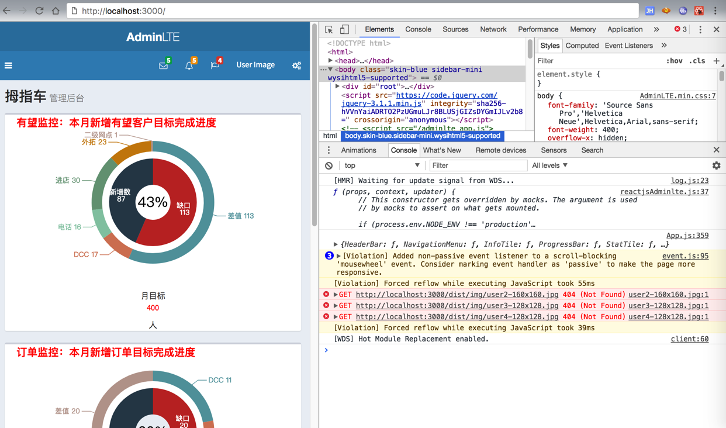Open the log.js:23 source link
Viewport: 726px width, 428px height.
click(x=690, y=181)
